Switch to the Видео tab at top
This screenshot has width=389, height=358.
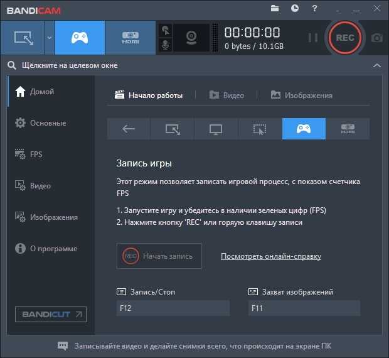[x=226, y=95]
